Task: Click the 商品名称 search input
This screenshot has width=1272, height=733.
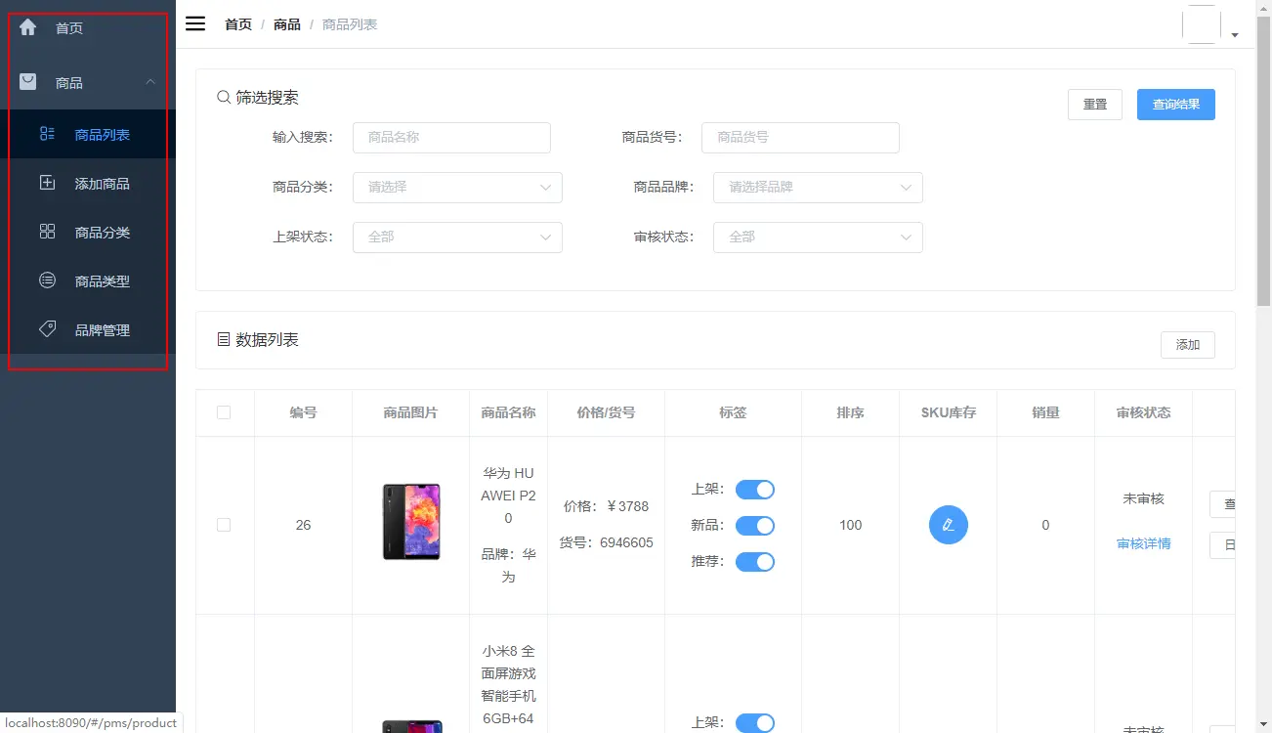Action: tap(451, 137)
